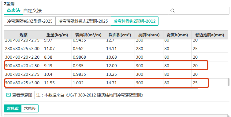Click height cell 280 in 280×80×25×3.00 row

(149, 49)
